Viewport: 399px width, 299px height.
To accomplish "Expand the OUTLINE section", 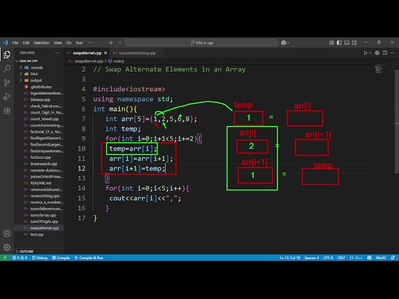I will 39,251.
